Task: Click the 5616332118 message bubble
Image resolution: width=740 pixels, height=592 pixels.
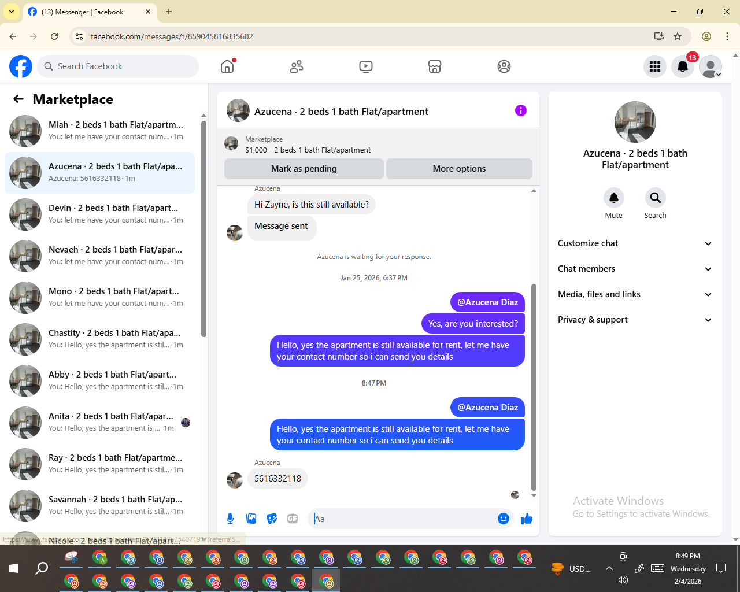Action: point(277,479)
